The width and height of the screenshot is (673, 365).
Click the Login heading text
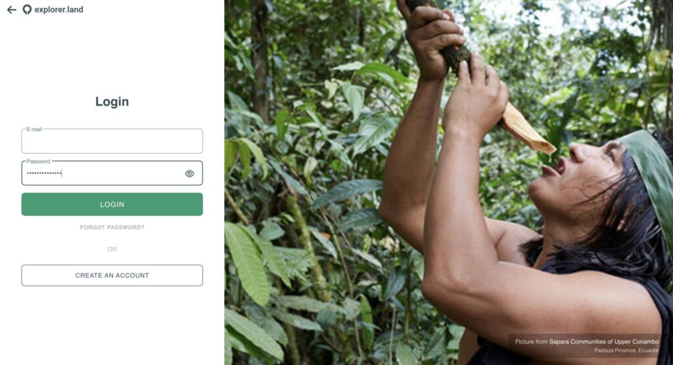tap(112, 102)
